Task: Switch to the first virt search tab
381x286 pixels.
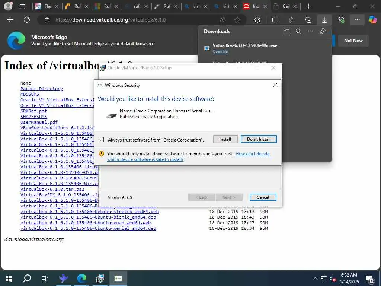Action: pos(196,6)
